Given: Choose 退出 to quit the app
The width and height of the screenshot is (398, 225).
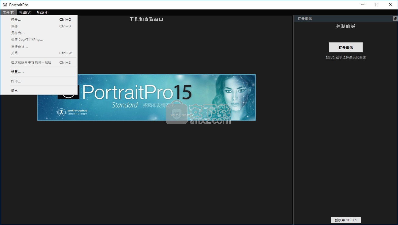Looking at the screenshot, I should point(39,91).
